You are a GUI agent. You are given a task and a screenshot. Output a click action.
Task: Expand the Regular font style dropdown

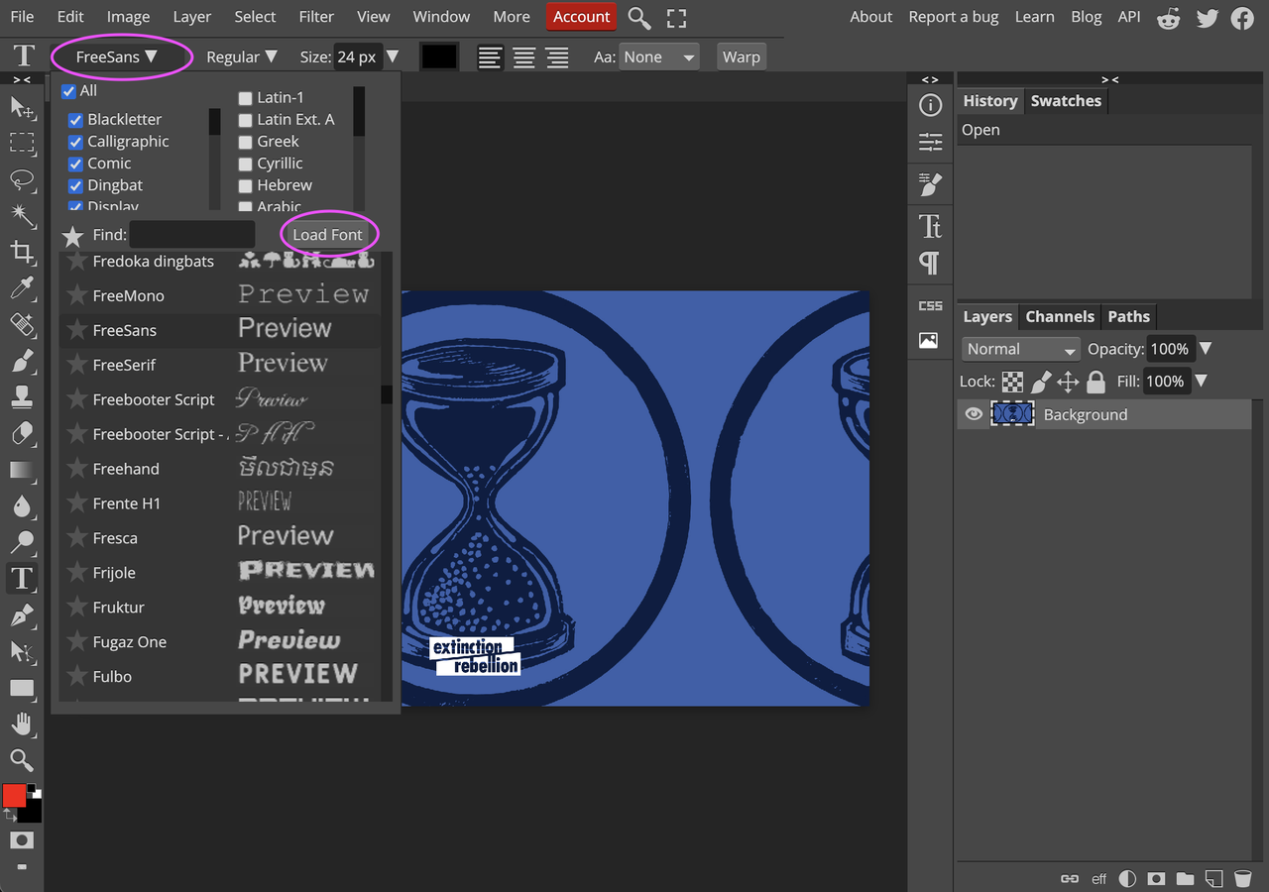[x=241, y=57]
